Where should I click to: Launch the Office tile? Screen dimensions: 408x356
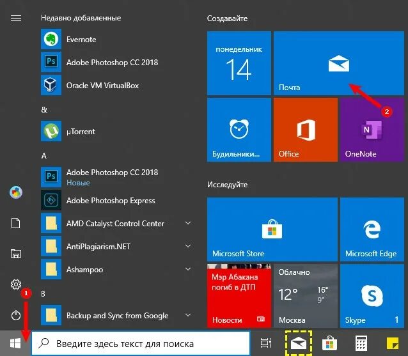tap(306, 130)
